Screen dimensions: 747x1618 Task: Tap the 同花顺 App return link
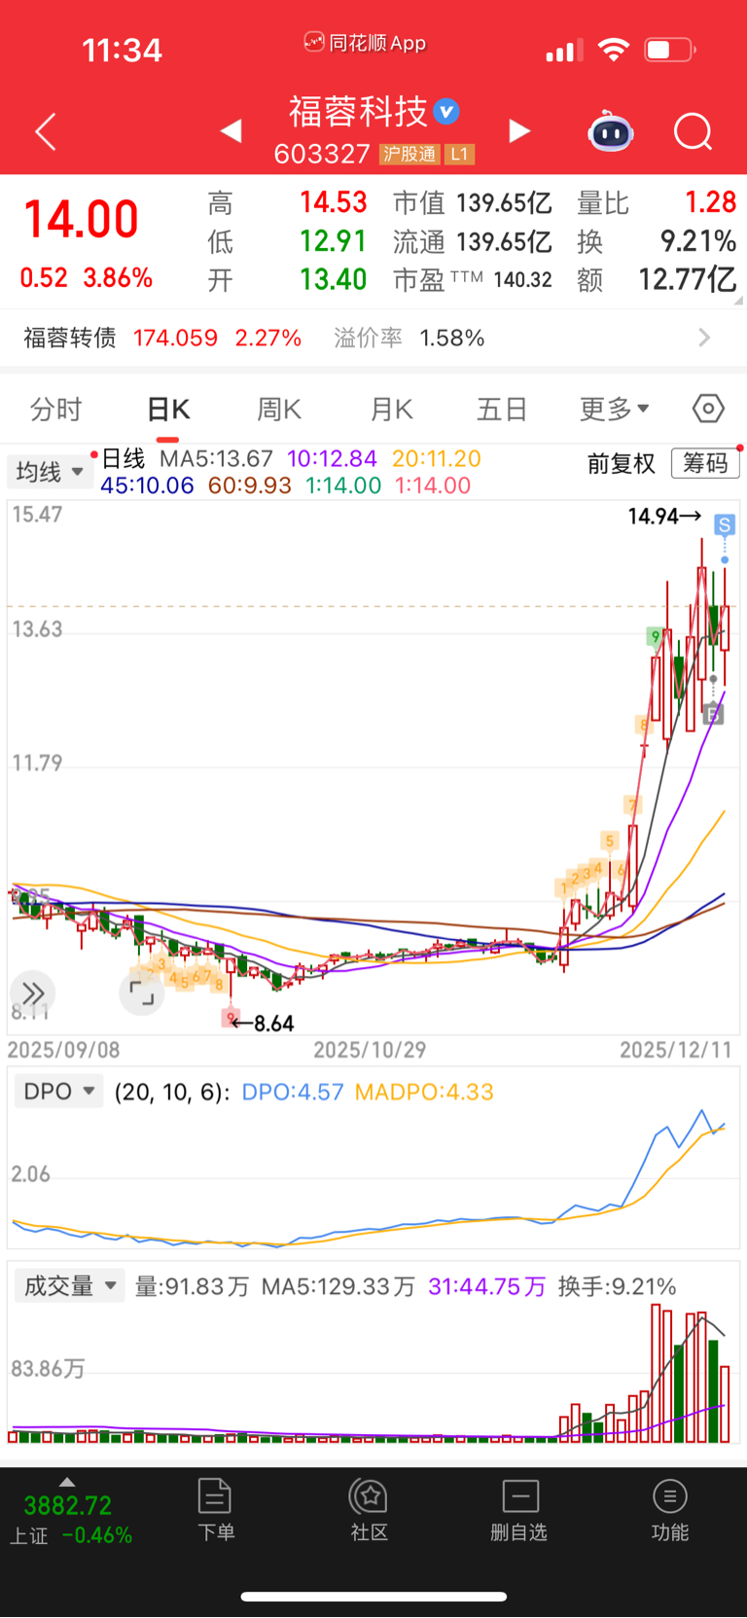click(366, 43)
